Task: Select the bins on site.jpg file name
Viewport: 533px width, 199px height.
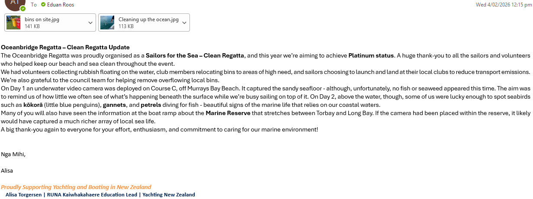Action: (42, 19)
